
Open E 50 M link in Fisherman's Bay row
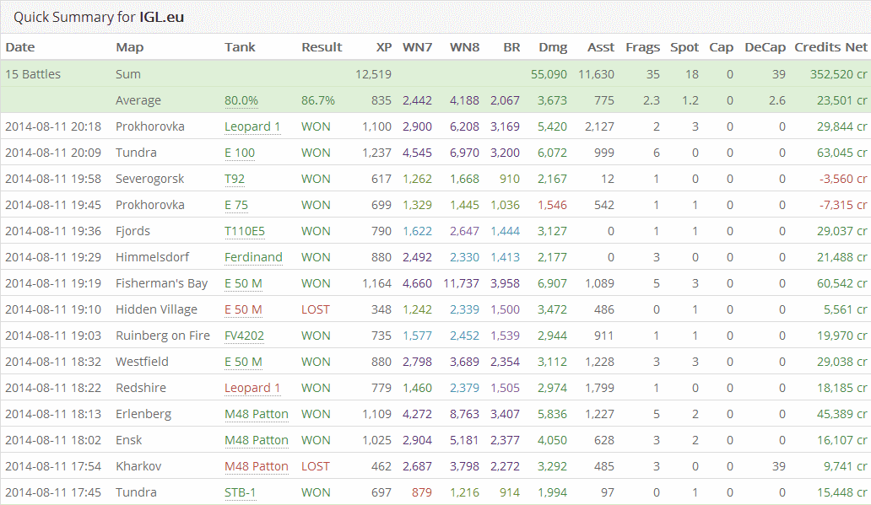click(243, 283)
